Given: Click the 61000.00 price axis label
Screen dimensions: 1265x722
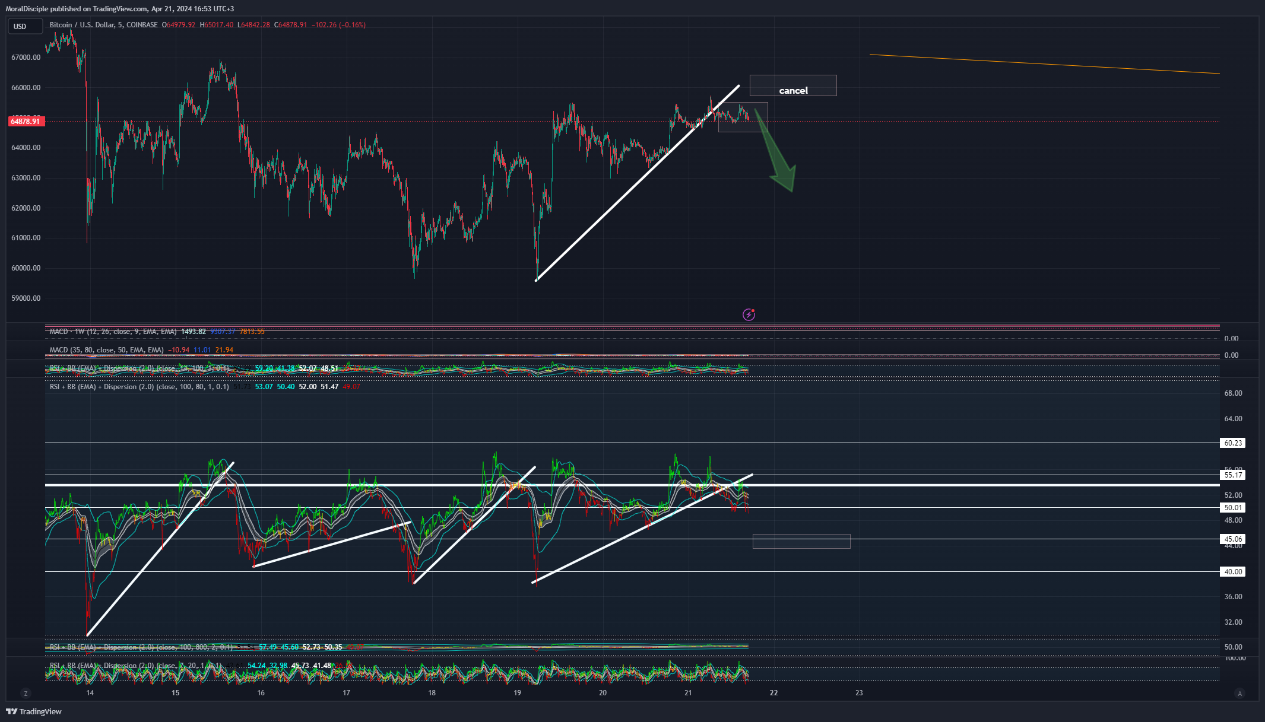Looking at the screenshot, I should 26,238.
